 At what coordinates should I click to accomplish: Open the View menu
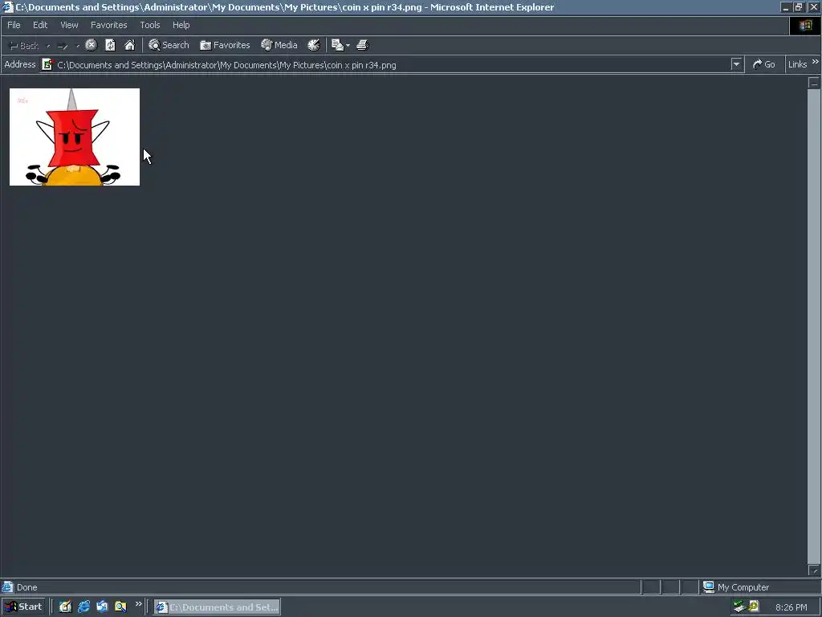(69, 25)
